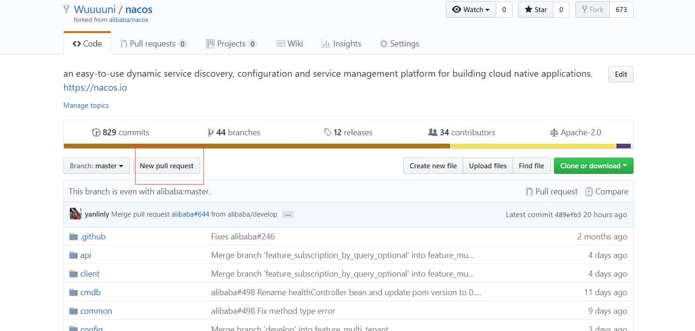This screenshot has height=331, width=695.
Task: Open the Settings tab
Action: 399,44
